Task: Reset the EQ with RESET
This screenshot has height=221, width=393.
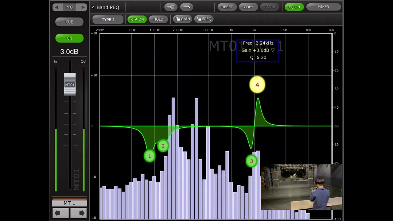Action: point(227,7)
